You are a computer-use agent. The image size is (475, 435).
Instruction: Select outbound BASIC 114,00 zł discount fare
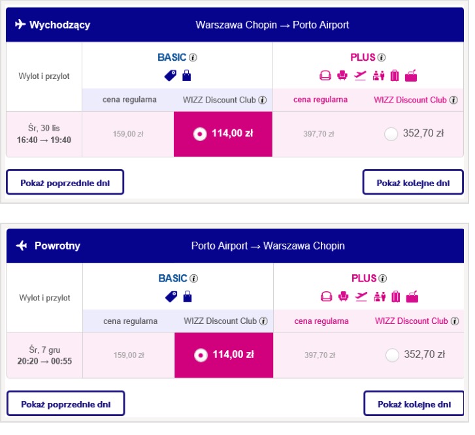point(223,134)
